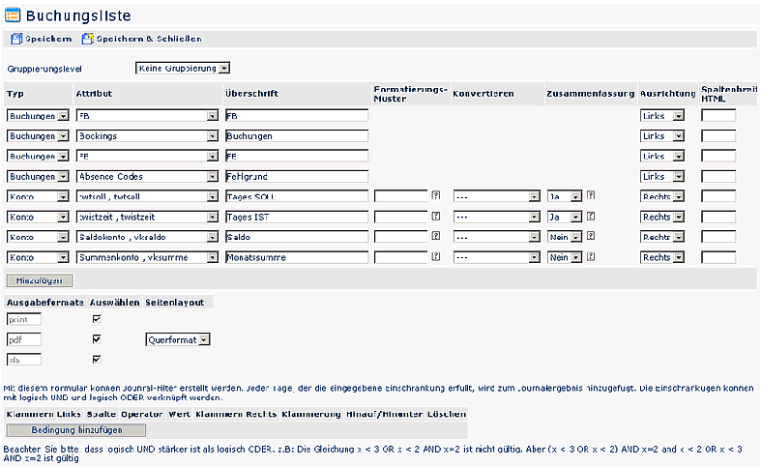Toggle the xls output format checkbox
761x467 pixels.
click(97, 360)
